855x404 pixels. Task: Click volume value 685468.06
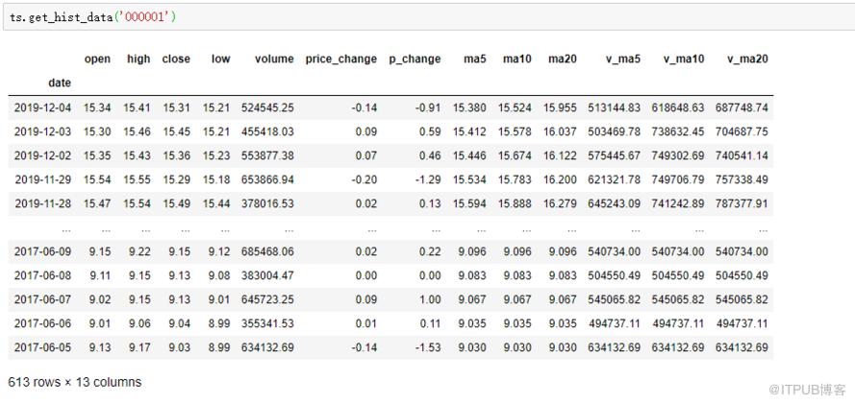267,251
